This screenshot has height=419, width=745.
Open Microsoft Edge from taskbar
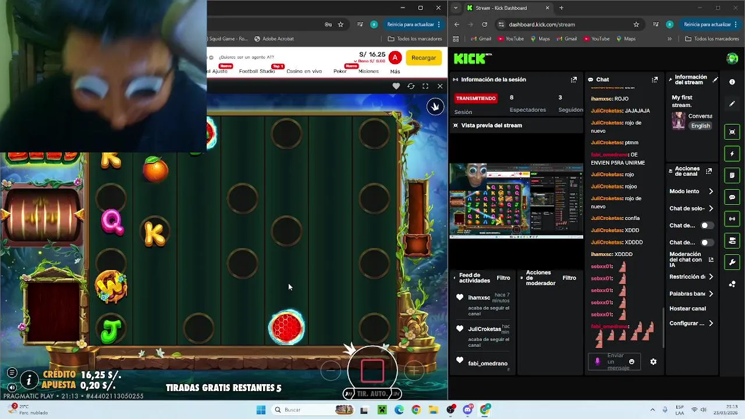[399, 410]
